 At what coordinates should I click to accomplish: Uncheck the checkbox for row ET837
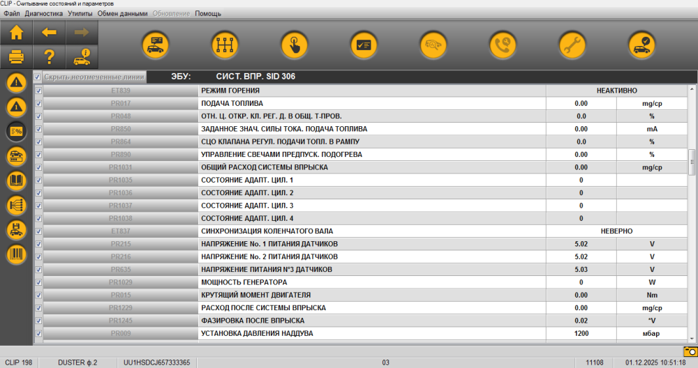point(38,231)
